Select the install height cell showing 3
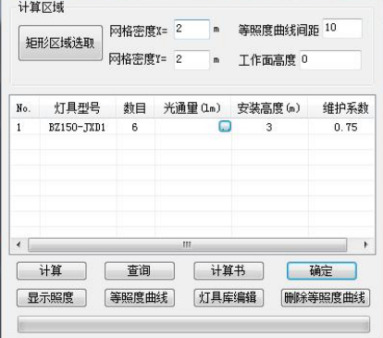The height and width of the screenshot is (338, 383). pyautogui.click(x=269, y=127)
